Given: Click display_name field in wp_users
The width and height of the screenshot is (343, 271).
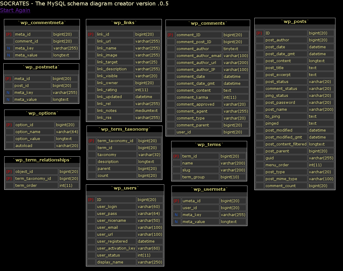Looking at the screenshot, I should click(116, 262).
